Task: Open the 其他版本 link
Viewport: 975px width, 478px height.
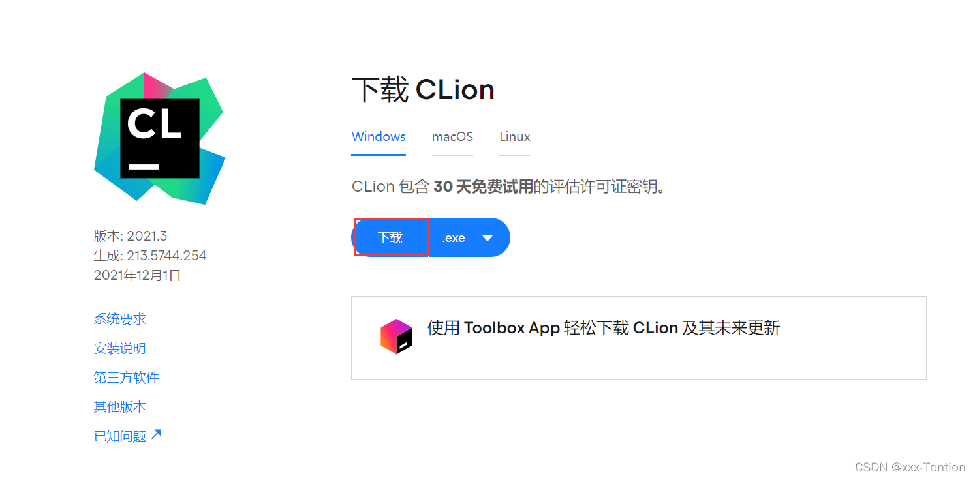Action: point(120,407)
